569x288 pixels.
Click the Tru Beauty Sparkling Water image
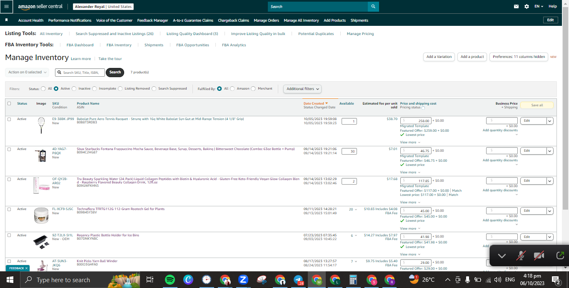pyautogui.click(x=41, y=185)
